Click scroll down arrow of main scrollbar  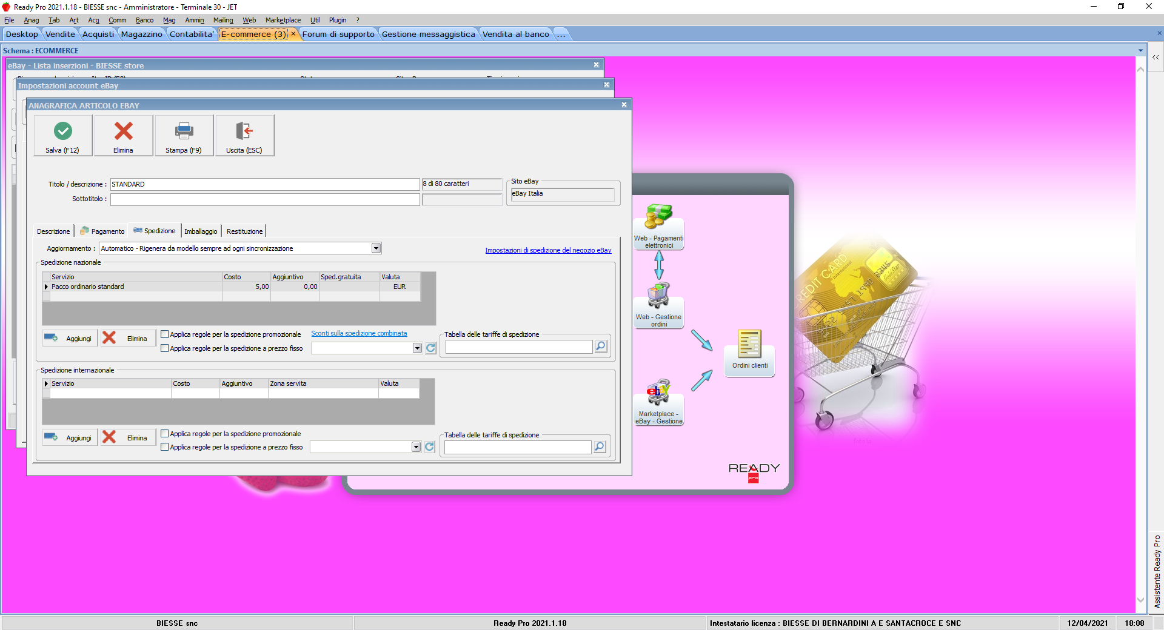(1140, 600)
